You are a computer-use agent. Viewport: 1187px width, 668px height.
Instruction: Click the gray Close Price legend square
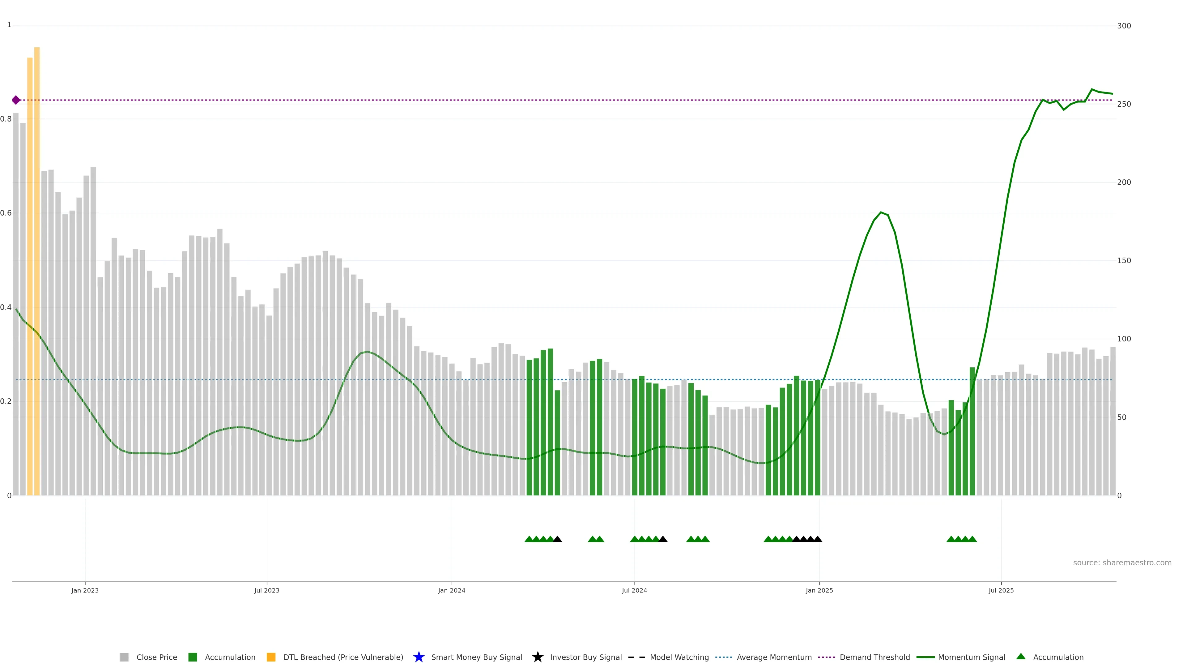click(124, 657)
